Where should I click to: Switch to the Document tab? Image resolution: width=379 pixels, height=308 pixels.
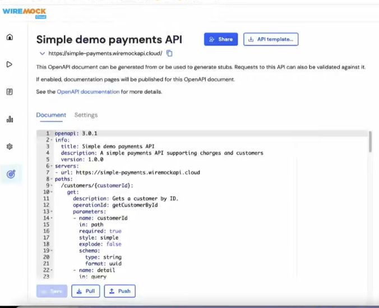(x=51, y=115)
